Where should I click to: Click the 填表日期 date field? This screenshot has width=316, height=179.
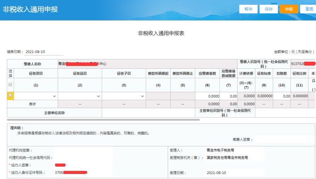pyautogui.click(x=44, y=52)
